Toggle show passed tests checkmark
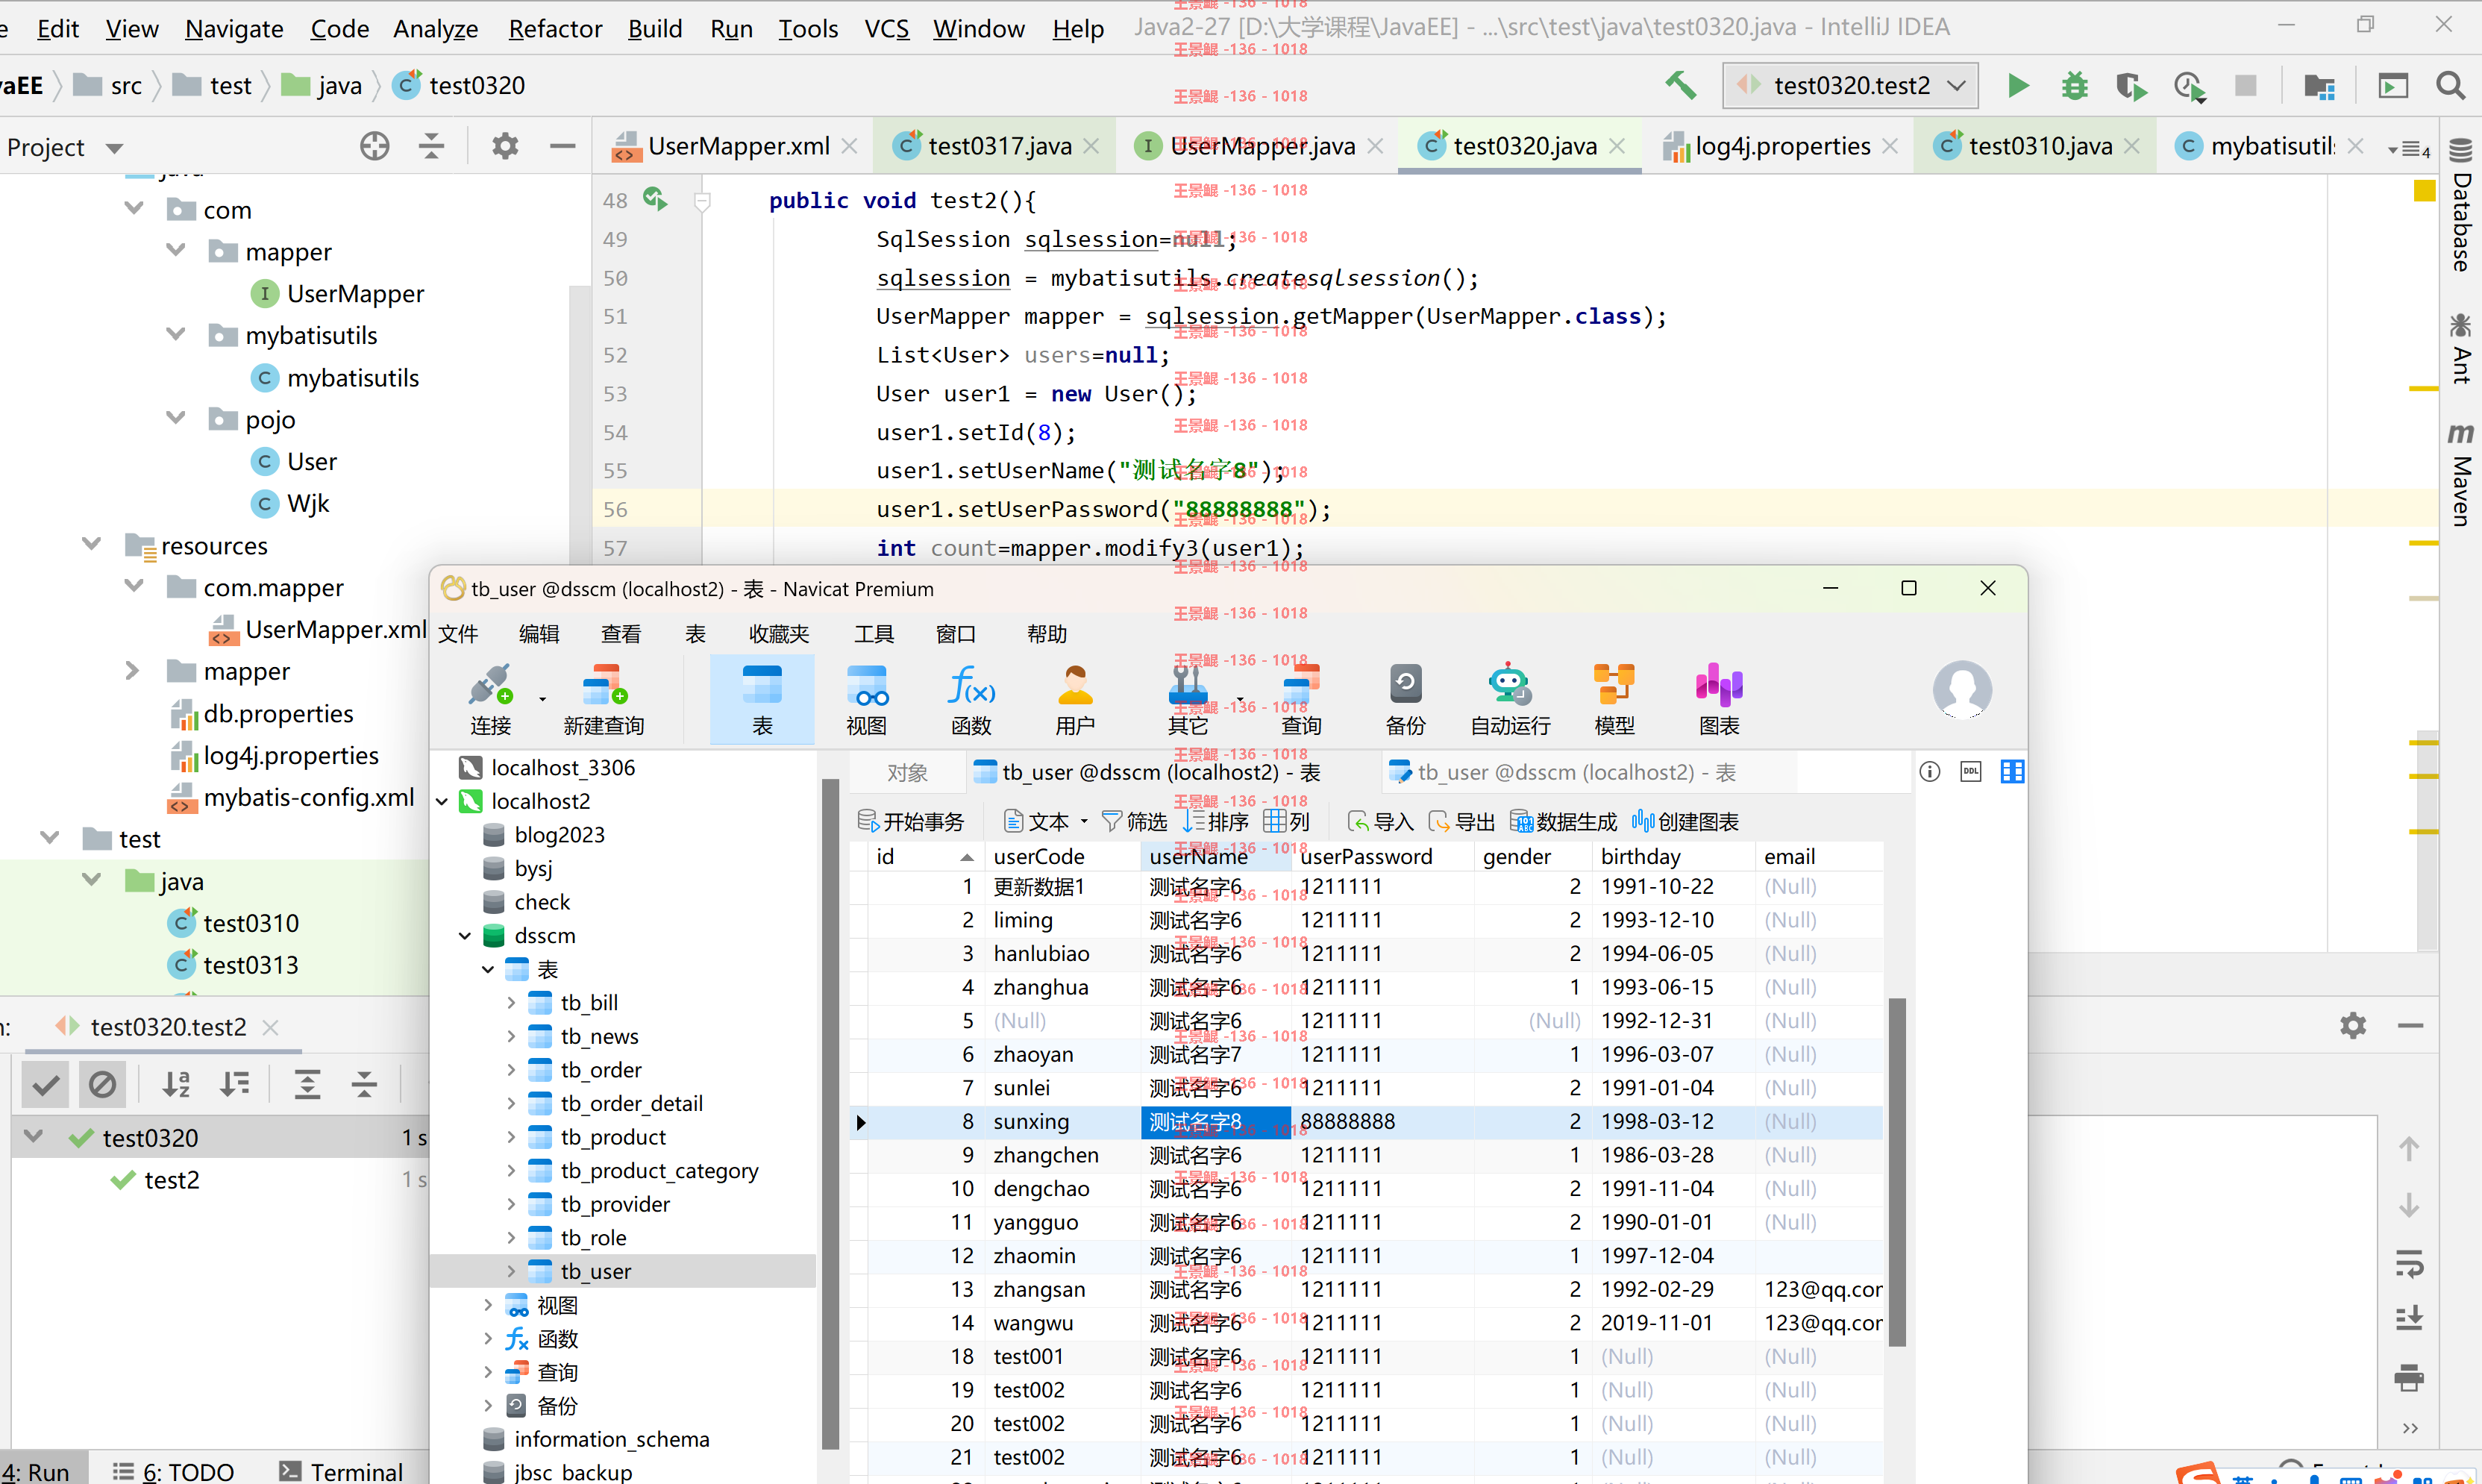 [x=45, y=1084]
